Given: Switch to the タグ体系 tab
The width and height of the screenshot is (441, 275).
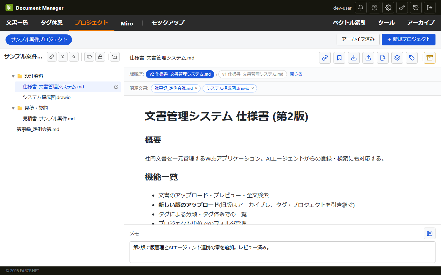Looking at the screenshot, I should click(52, 23).
